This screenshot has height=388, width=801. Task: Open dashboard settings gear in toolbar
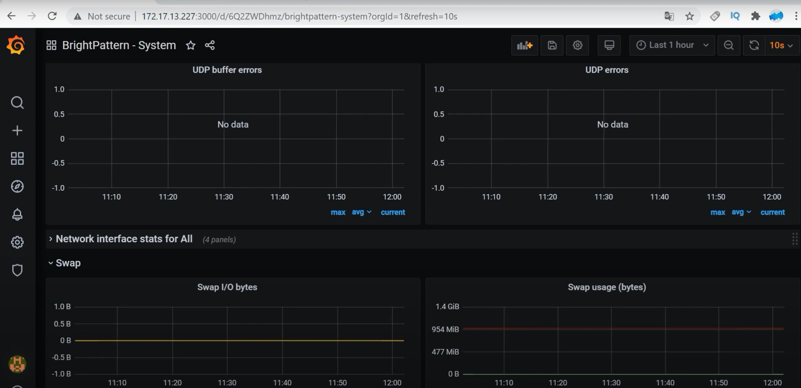[x=578, y=45]
